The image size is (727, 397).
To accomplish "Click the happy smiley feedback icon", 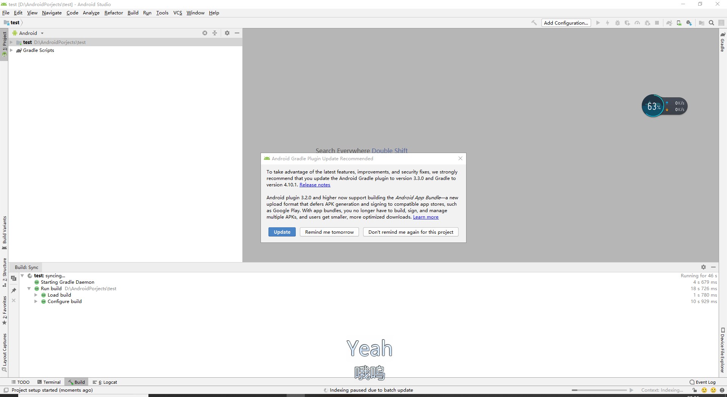I will click(704, 390).
